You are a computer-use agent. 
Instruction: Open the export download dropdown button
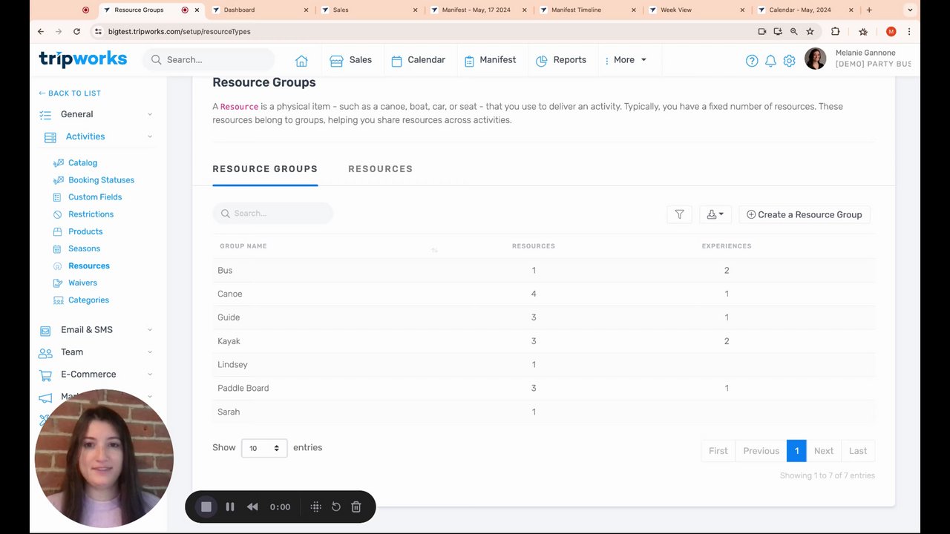tap(715, 214)
